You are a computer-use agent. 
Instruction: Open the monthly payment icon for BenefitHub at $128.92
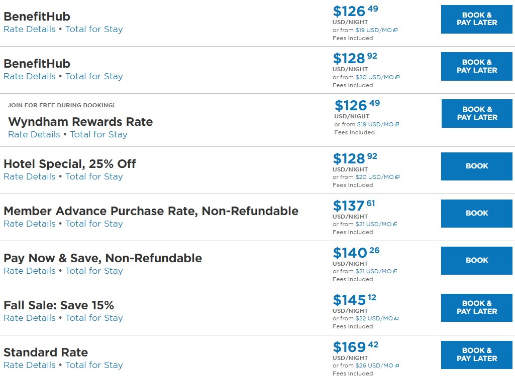pos(396,77)
